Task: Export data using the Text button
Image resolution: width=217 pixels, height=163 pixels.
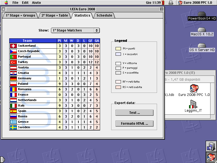Action: click(134, 113)
